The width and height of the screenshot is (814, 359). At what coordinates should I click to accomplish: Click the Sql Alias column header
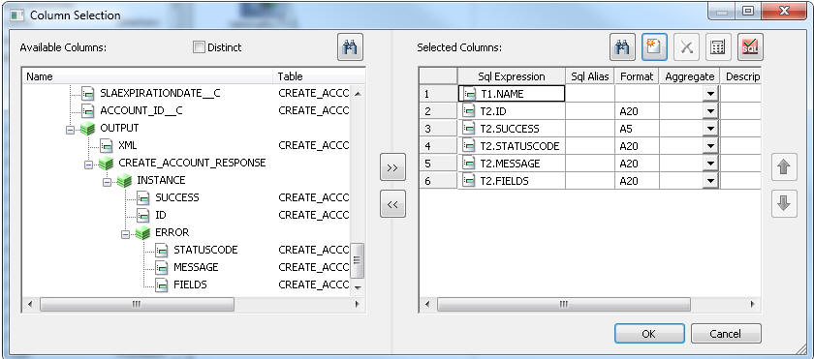point(590,76)
